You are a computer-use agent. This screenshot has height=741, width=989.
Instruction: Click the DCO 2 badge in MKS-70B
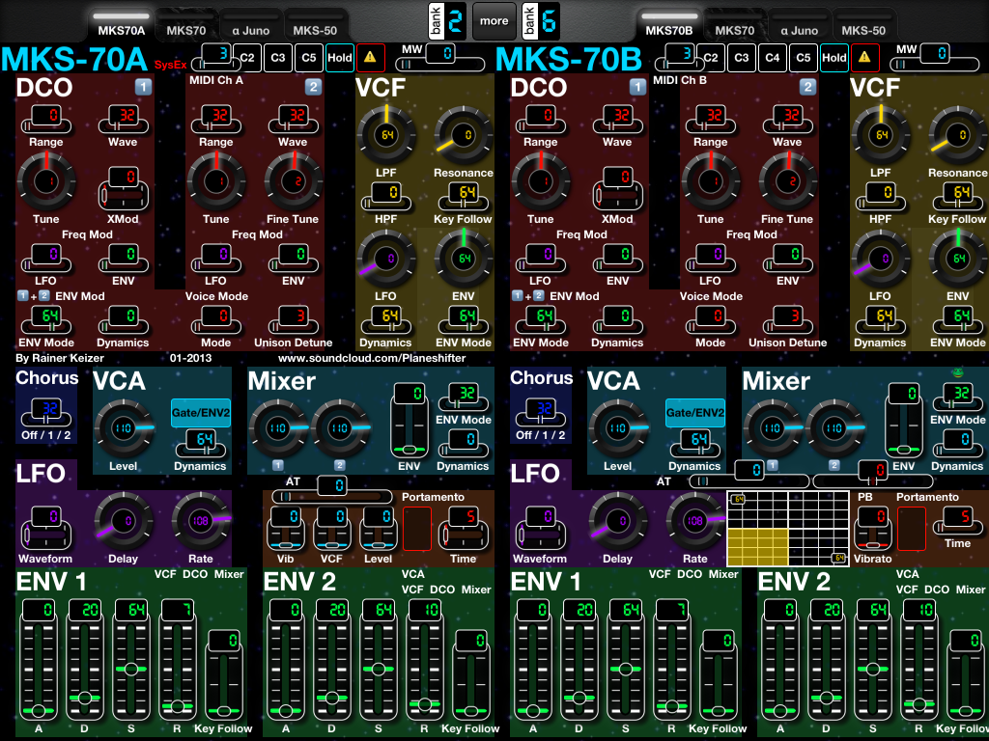807,87
